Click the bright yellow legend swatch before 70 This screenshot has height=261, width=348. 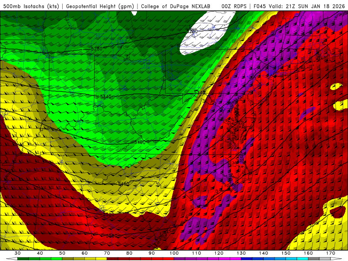(x=101, y=259)
